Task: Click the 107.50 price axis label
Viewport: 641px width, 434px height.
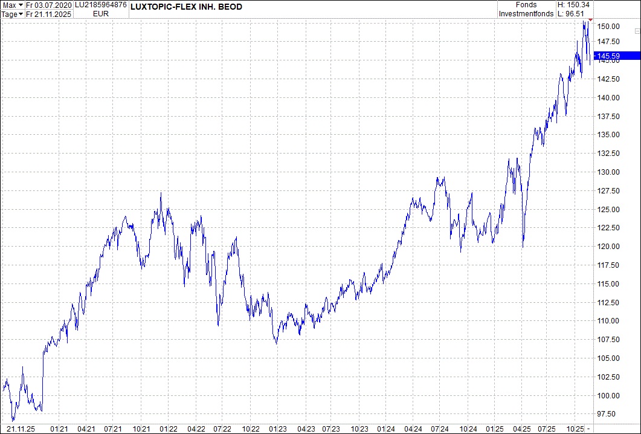Action: tap(608, 340)
